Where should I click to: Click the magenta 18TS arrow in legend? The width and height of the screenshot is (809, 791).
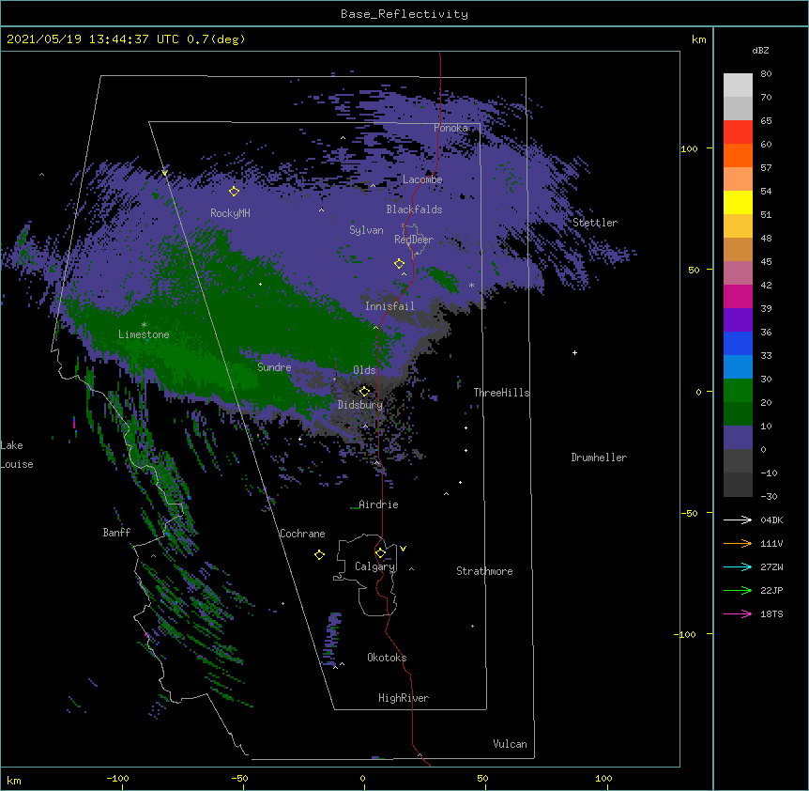click(738, 613)
